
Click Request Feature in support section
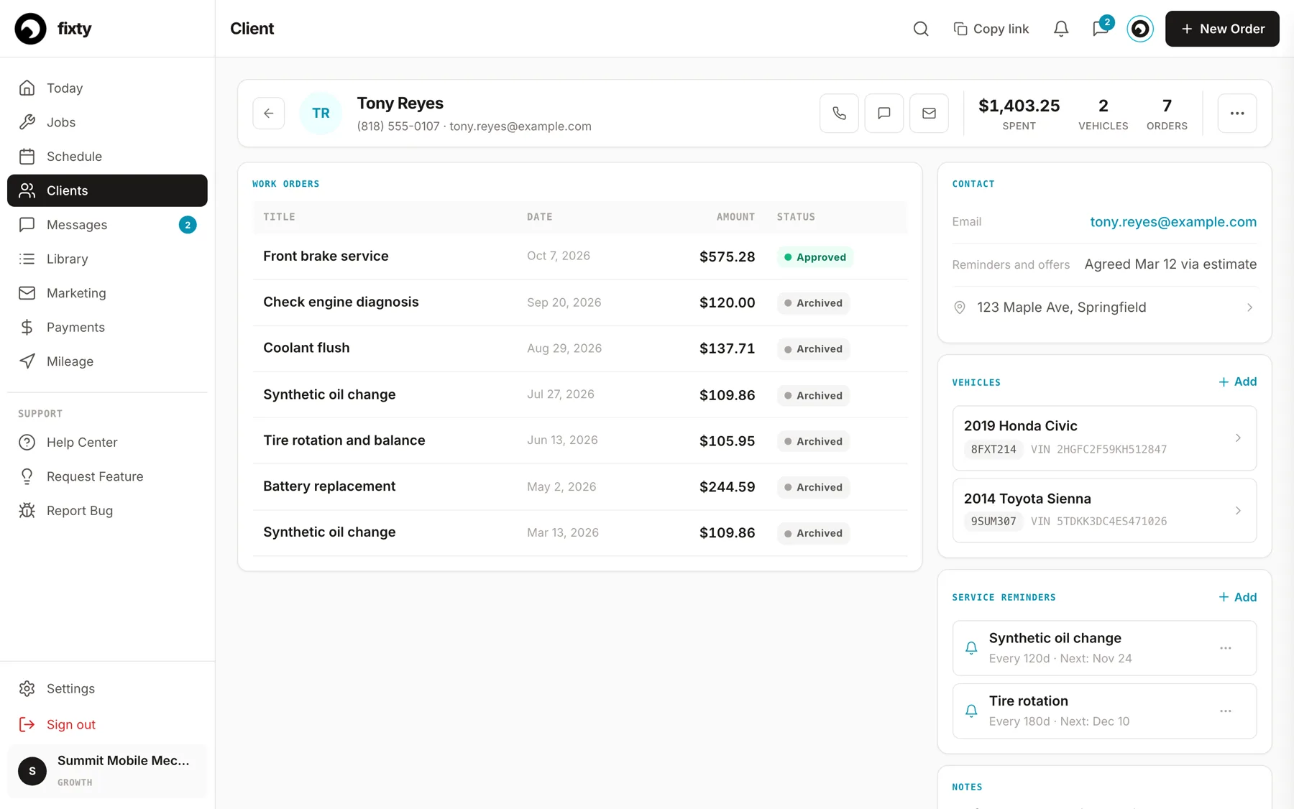pos(107,476)
